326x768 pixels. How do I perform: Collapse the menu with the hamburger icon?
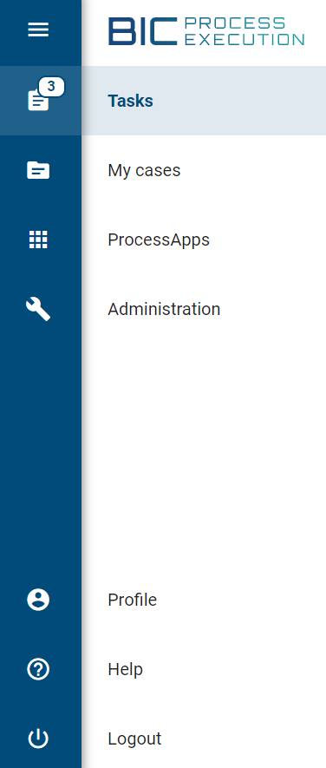38,30
